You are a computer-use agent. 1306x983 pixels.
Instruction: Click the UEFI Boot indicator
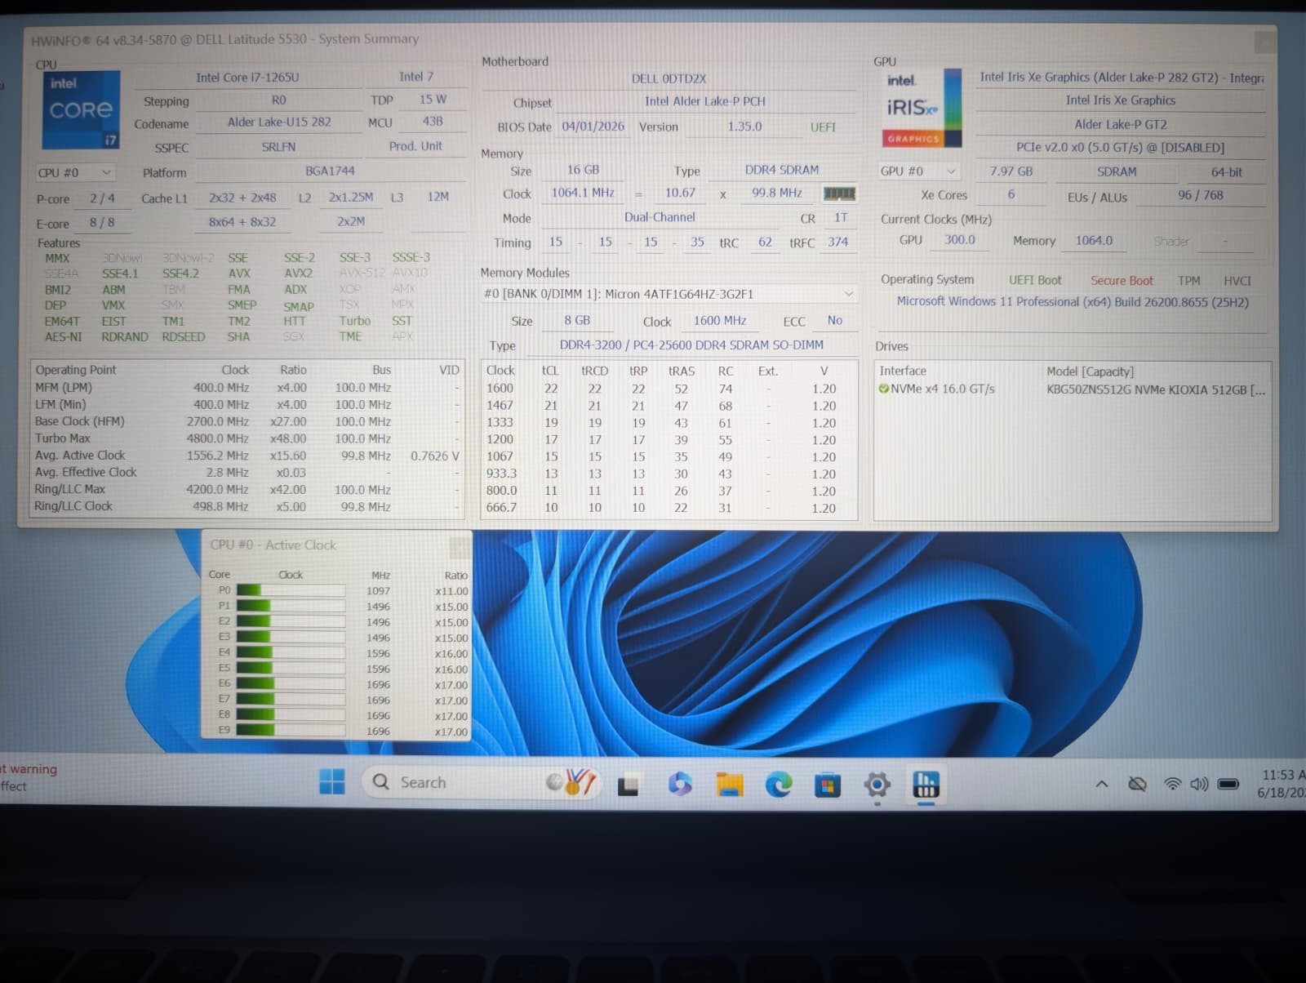click(x=1034, y=280)
